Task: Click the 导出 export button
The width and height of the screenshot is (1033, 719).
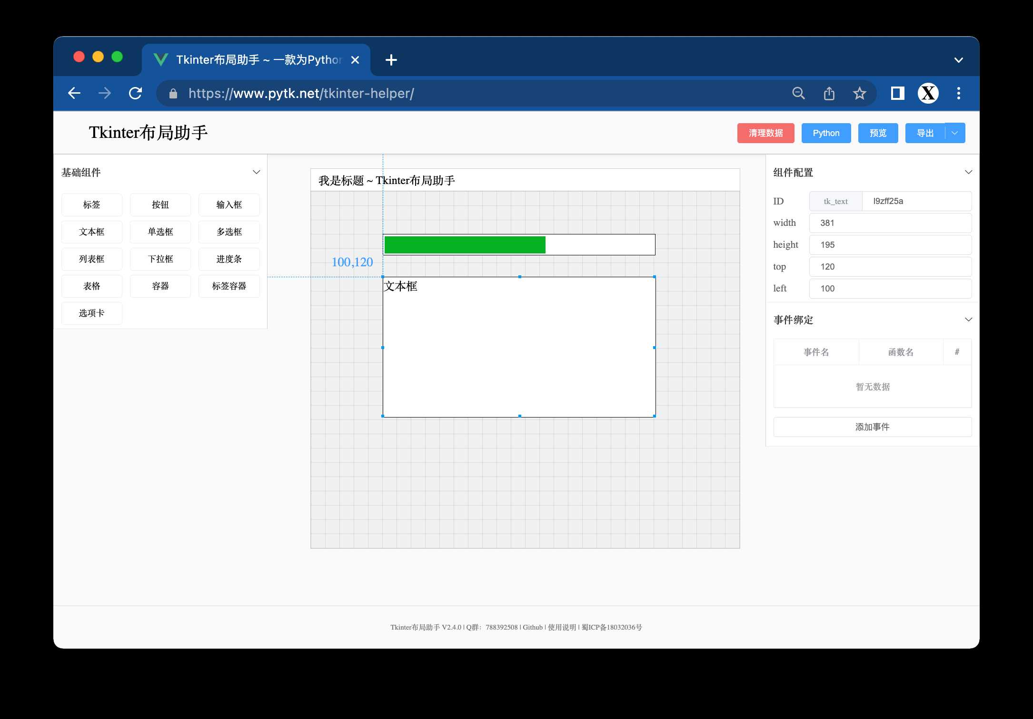Action: [925, 133]
